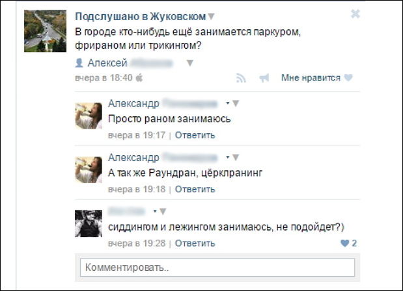Click the avatar on the сиддингом comment
The width and height of the screenshot is (403, 291).
point(88,223)
